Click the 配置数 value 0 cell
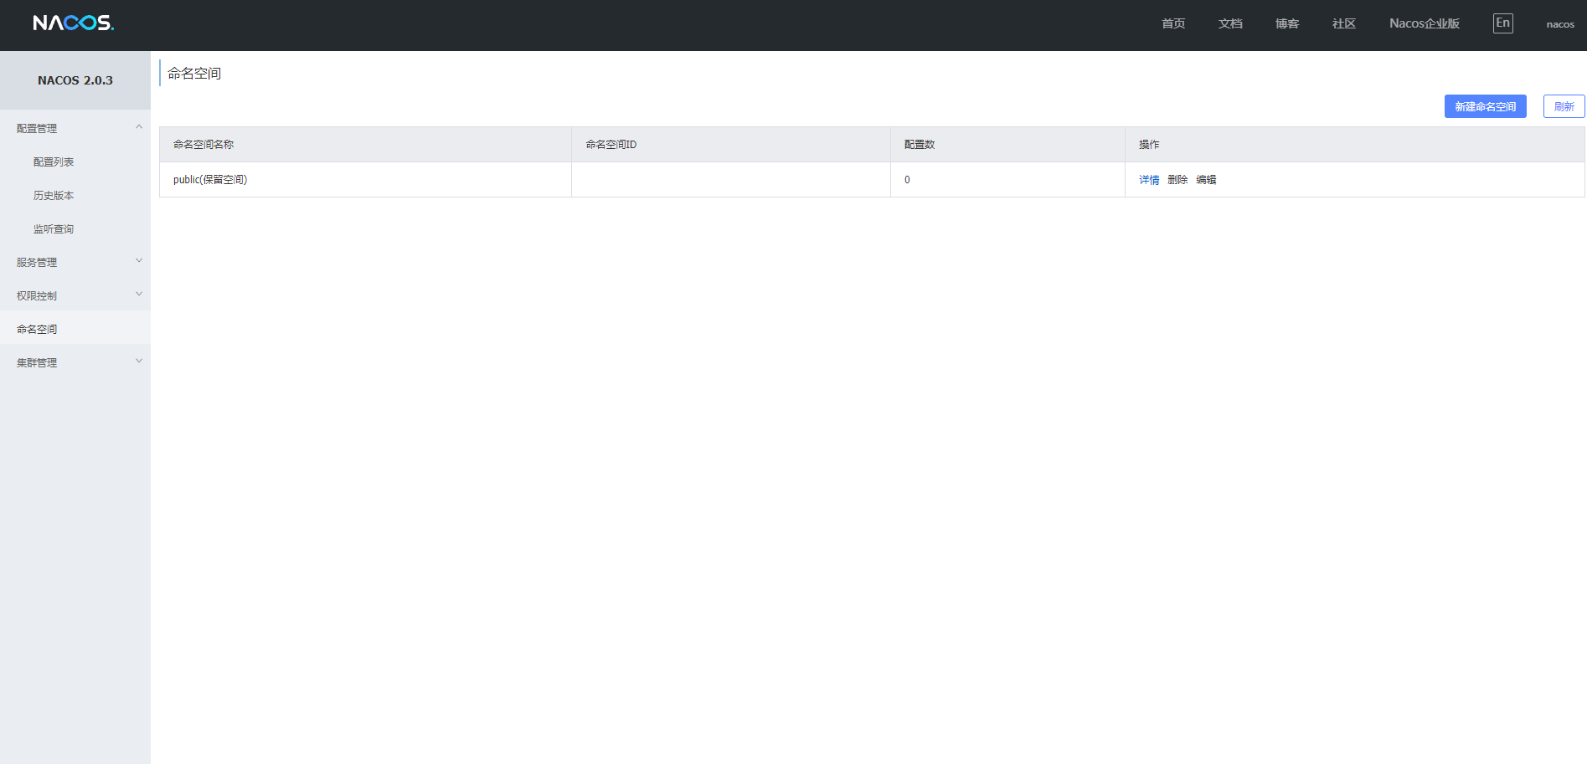 (1007, 180)
